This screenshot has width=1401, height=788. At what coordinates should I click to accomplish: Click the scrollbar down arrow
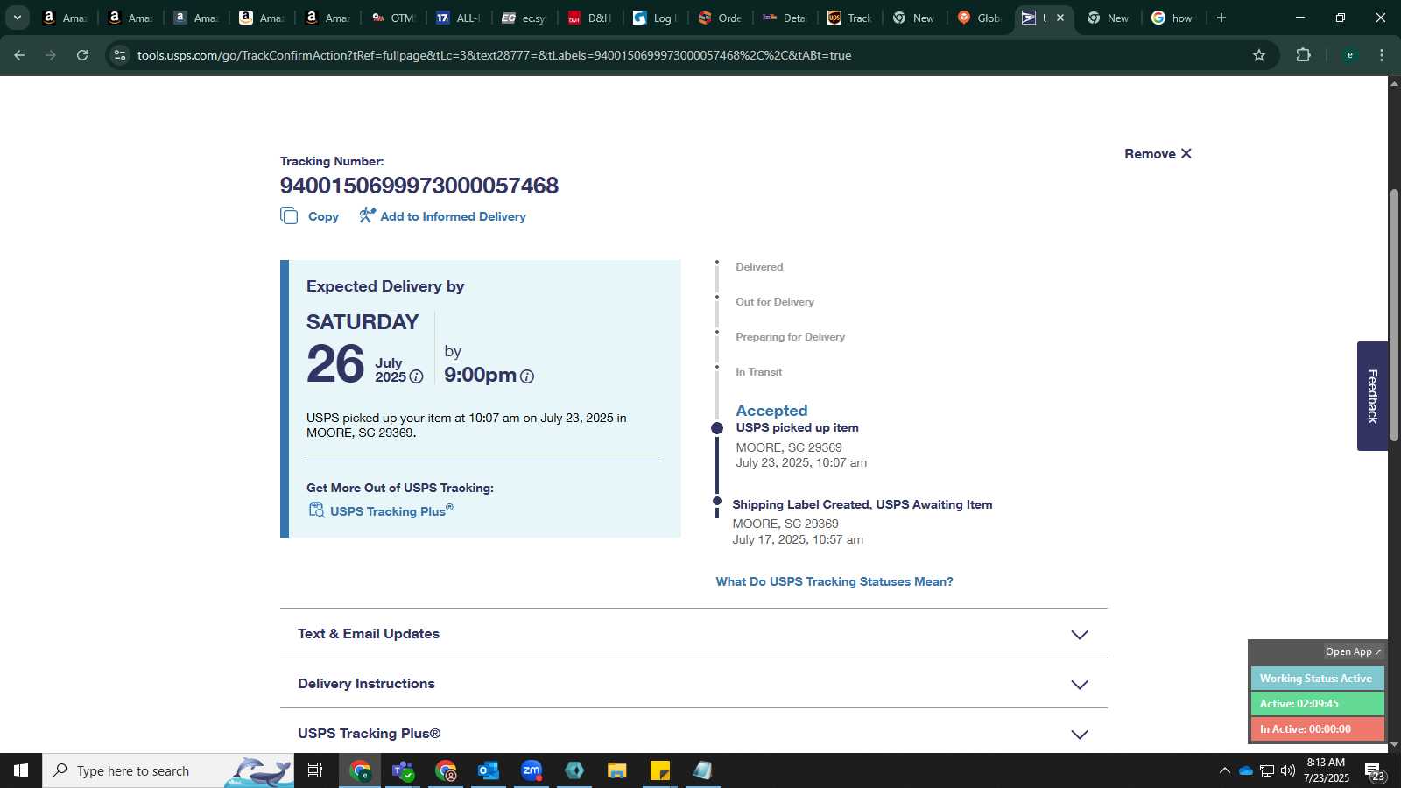[1394, 745]
